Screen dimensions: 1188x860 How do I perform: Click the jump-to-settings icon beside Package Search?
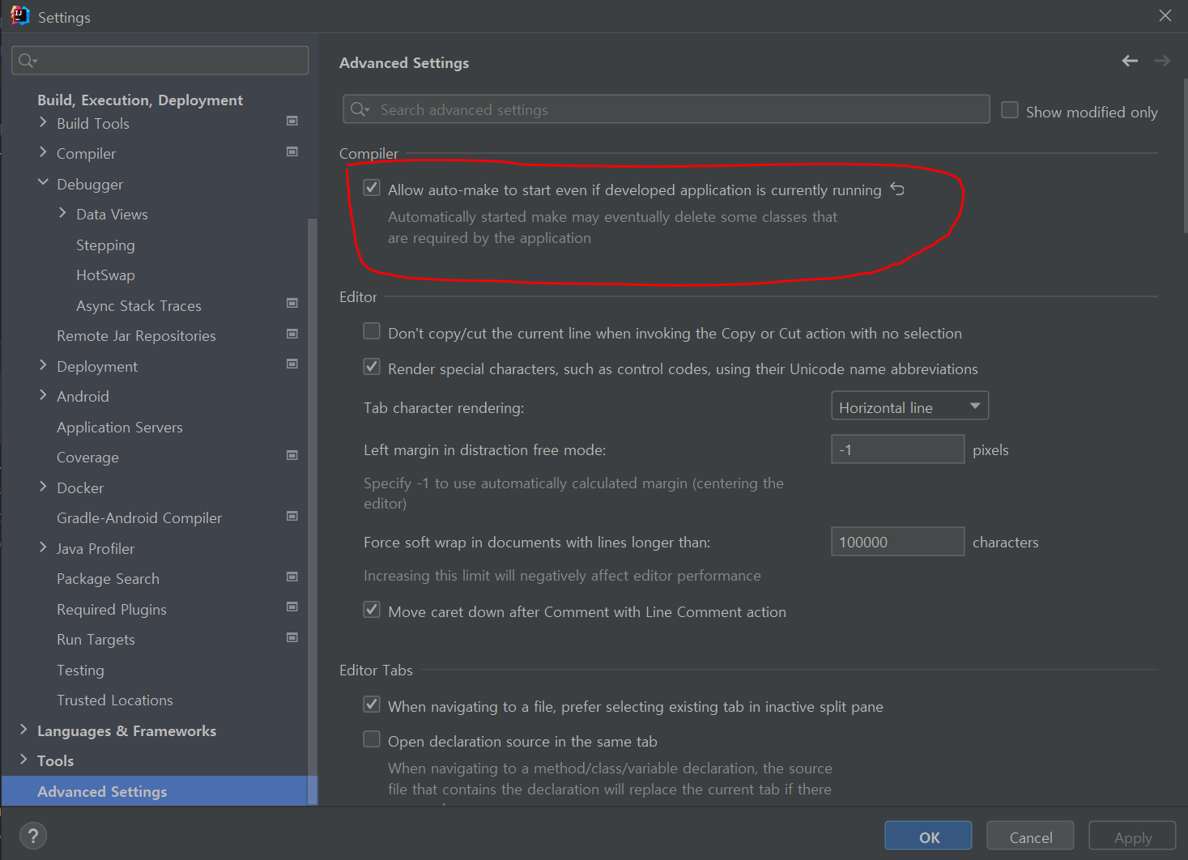292,577
